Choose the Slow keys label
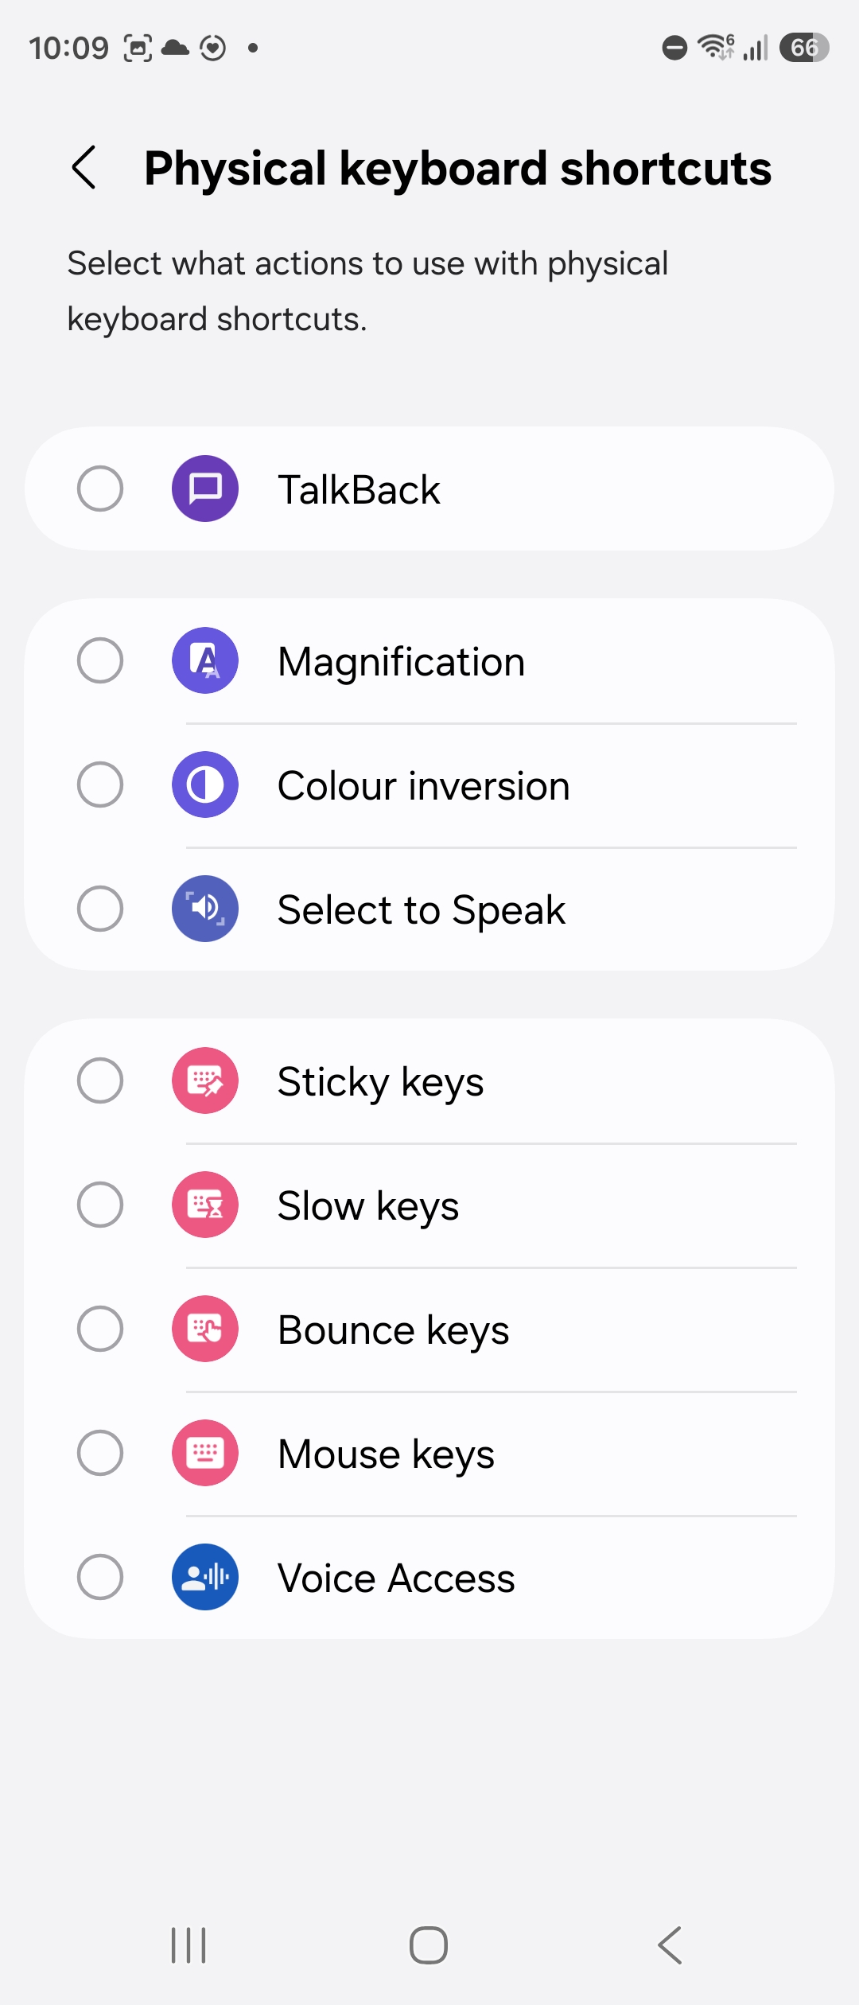Viewport: 859px width, 2005px height. (x=368, y=1206)
